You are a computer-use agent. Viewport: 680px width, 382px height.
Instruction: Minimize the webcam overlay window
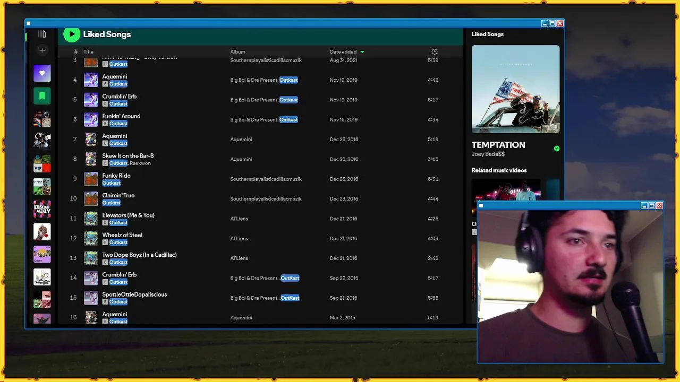click(644, 205)
